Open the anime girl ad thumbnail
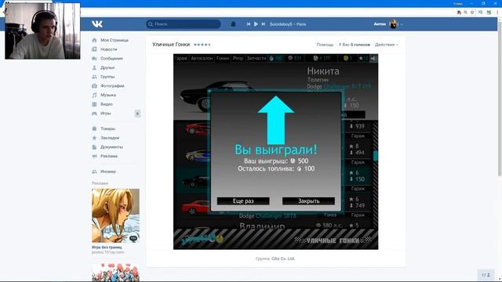 [115, 215]
